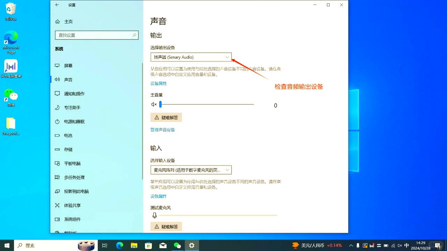Open File Explorer from the taskbar
The height and width of the screenshot is (251, 447).
coord(134,245)
